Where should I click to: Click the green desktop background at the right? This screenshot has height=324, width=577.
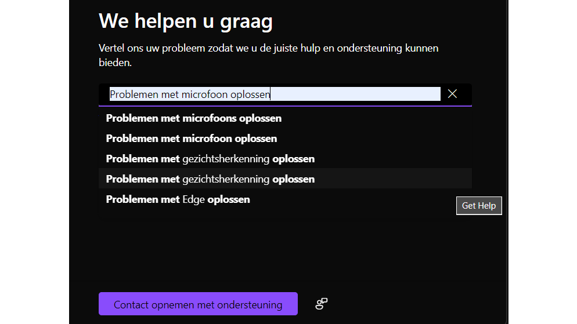pos(542,162)
